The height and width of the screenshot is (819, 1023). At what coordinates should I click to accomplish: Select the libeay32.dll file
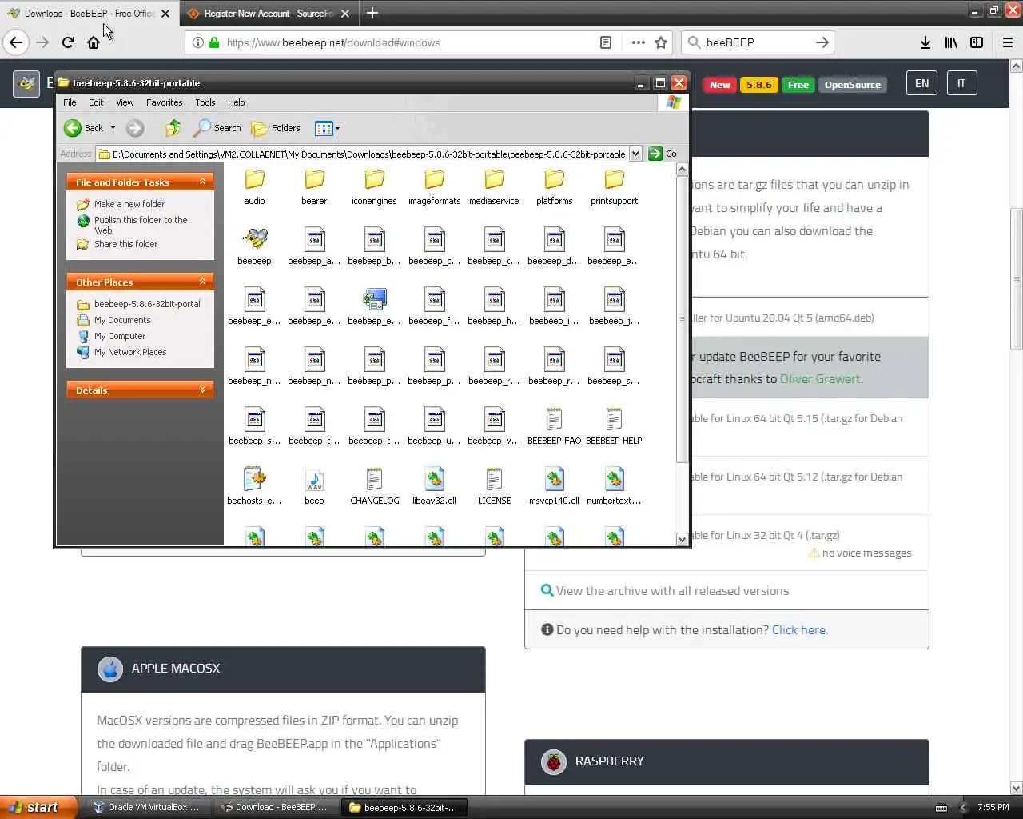[x=434, y=486]
